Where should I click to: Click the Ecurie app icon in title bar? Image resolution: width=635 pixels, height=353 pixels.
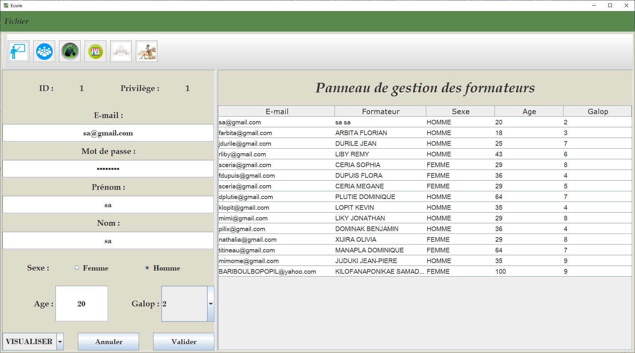(6, 5)
